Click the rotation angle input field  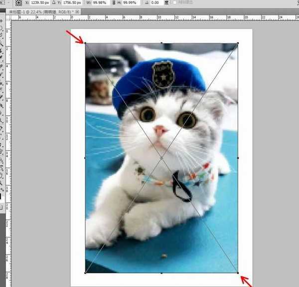point(155,2)
